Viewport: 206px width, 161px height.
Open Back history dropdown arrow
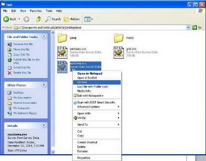[x=19, y=19]
